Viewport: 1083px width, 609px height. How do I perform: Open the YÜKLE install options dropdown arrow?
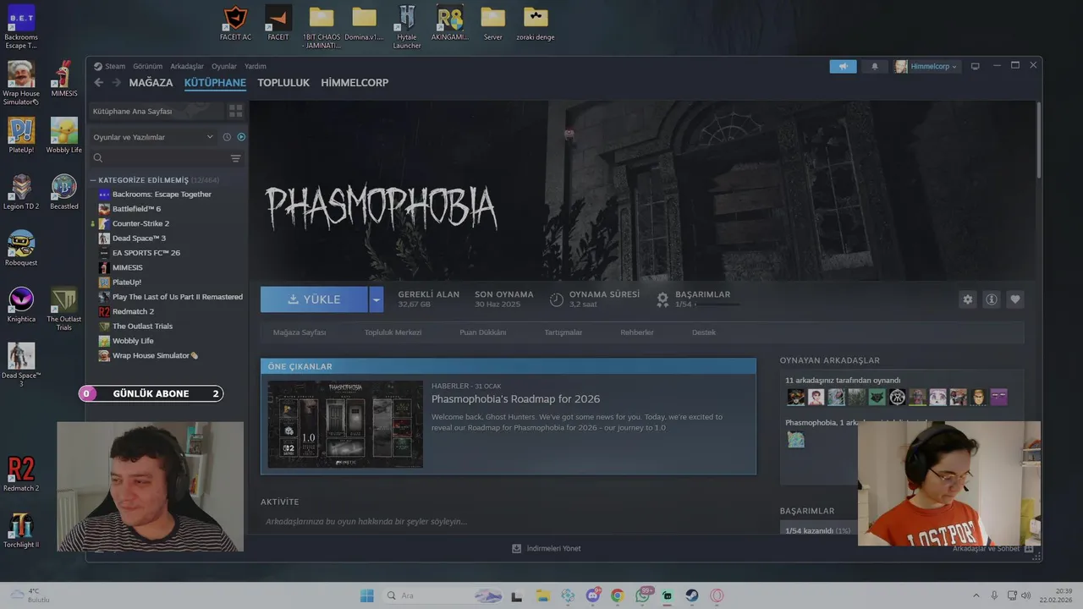point(377,299)
